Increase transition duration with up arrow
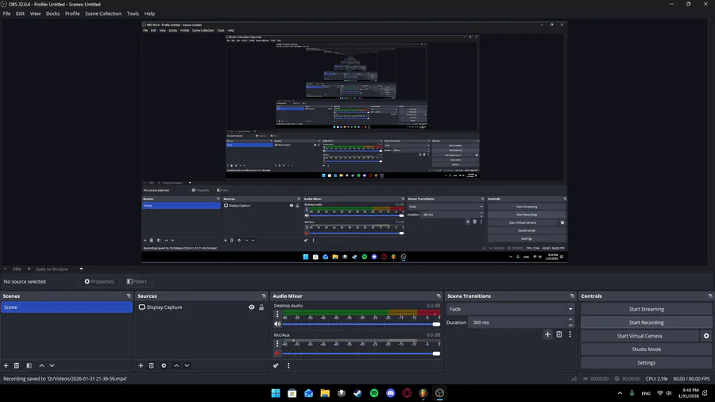This screenshot has width=715, height=402. [570, 320]
